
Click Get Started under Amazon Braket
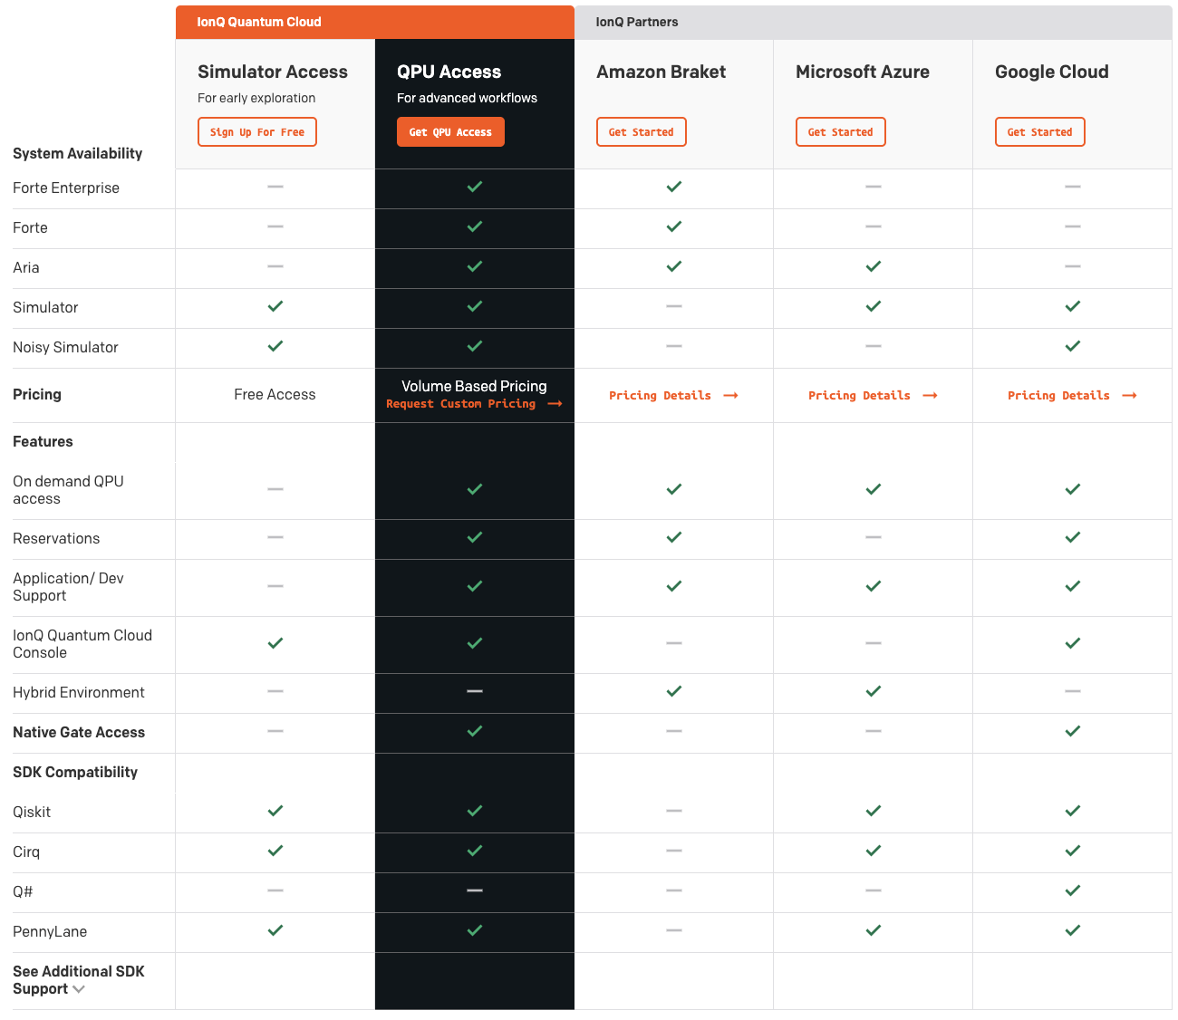pyautogui.click(x=641, y=132)
